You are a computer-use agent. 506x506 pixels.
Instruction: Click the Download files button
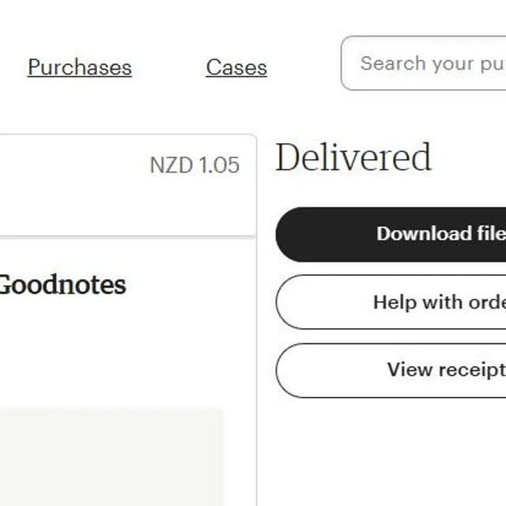[391, 234]
